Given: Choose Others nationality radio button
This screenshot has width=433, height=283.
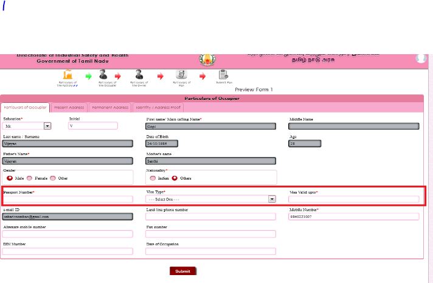Looking at the screenshot, I should [x=175, y=178].
